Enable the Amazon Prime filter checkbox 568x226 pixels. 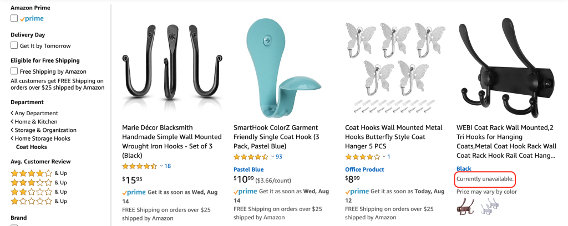pyautogui.click(x=14, y=18)
